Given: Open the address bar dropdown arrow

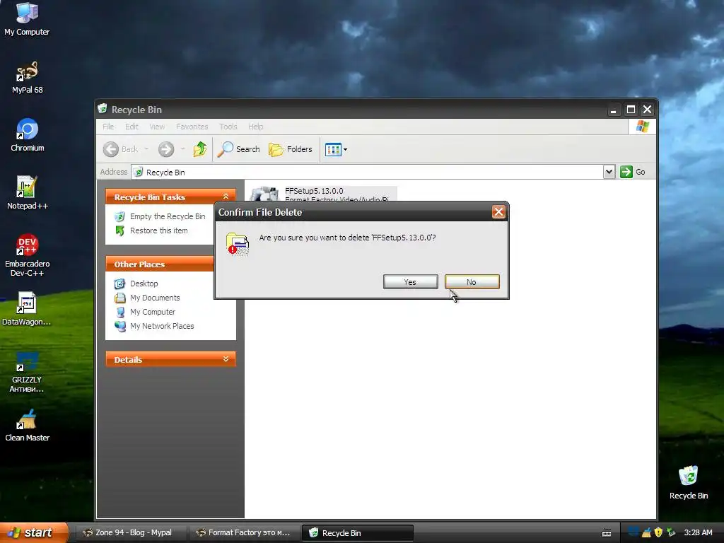Looking at the screenshot, I should click(609, 172).
